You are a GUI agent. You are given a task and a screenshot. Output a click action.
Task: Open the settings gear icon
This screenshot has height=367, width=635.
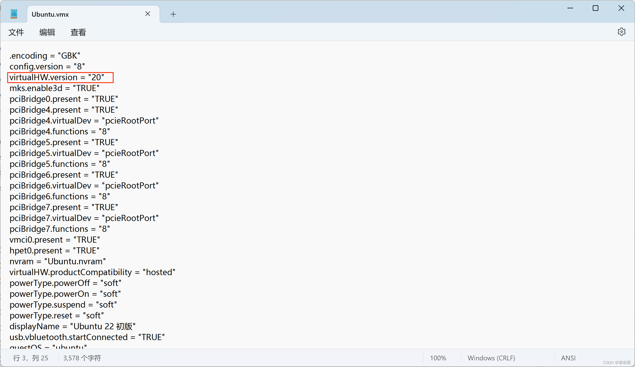click(x=621, y=32)
